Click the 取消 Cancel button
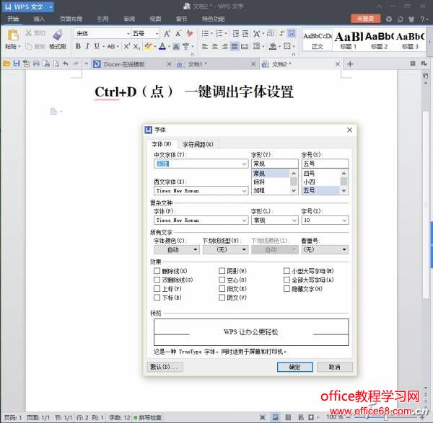Image resolution: width=433 pixels, height=423 pixels. coord(335,367)
